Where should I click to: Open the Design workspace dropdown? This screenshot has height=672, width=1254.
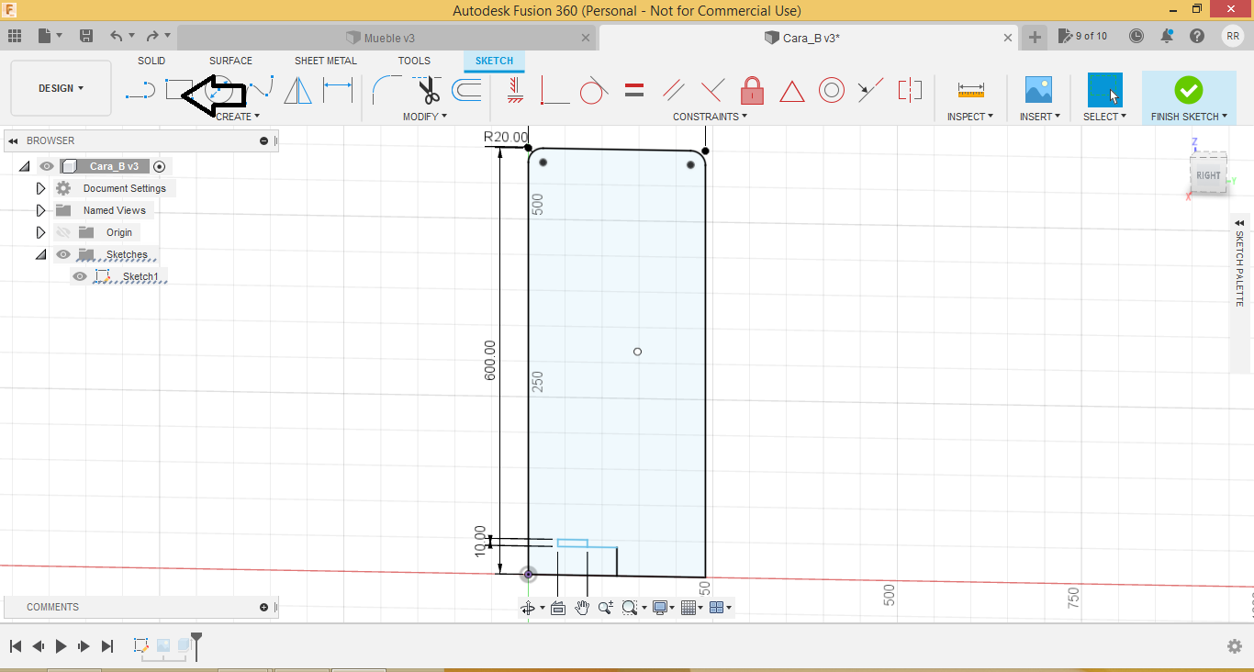(x=61, y=88)
